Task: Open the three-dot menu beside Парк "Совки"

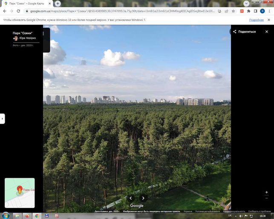Action: [x=43, y=33]
